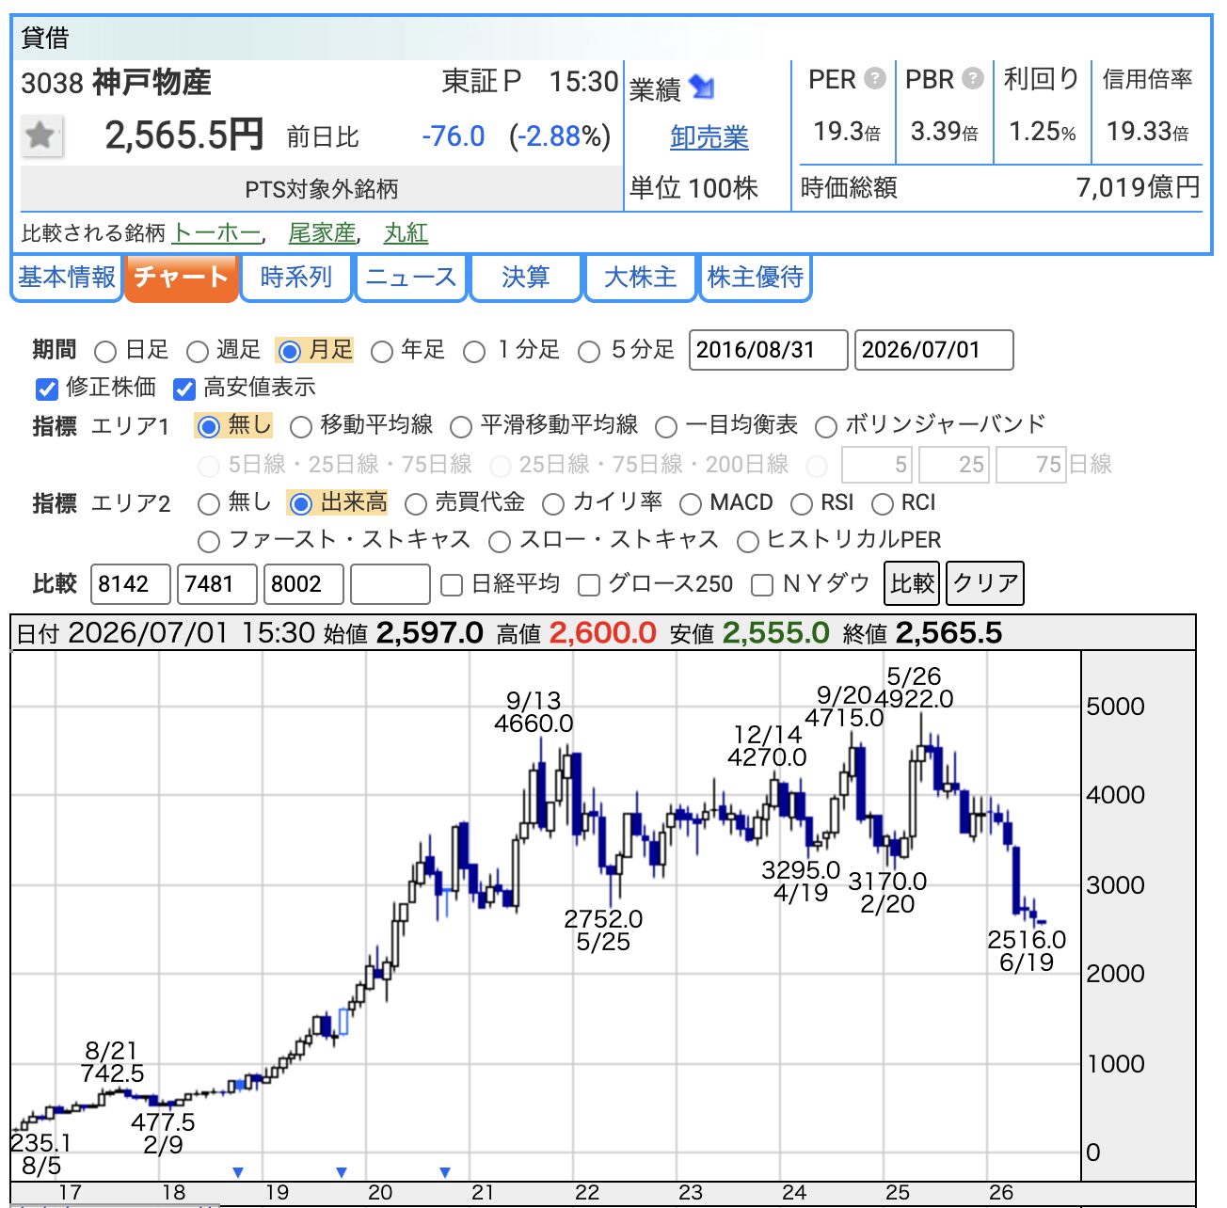Check the 日経平均 comparison box
Viewport: 1227px width, 1208px height.
tap(452, 585)
